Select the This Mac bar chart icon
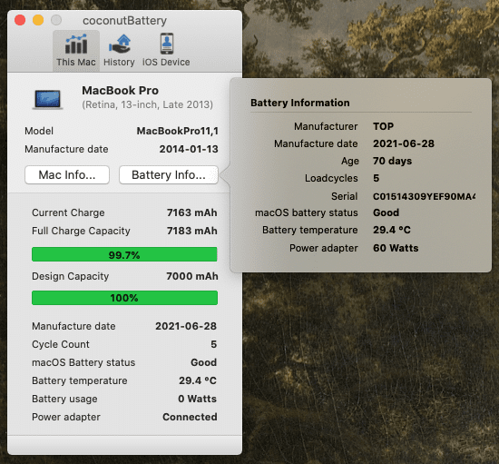This screenshot has width=499, height=464. pyautogui.click(x=76, y=44)
